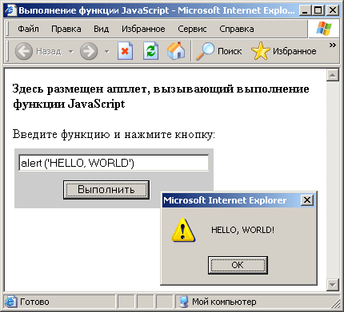This screenshot has width=344, height=312.
Task: Open the Справка menu
Action: (x=237, y=29)
